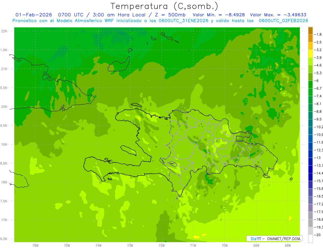Click the 68W longitude label

(288, 245)
